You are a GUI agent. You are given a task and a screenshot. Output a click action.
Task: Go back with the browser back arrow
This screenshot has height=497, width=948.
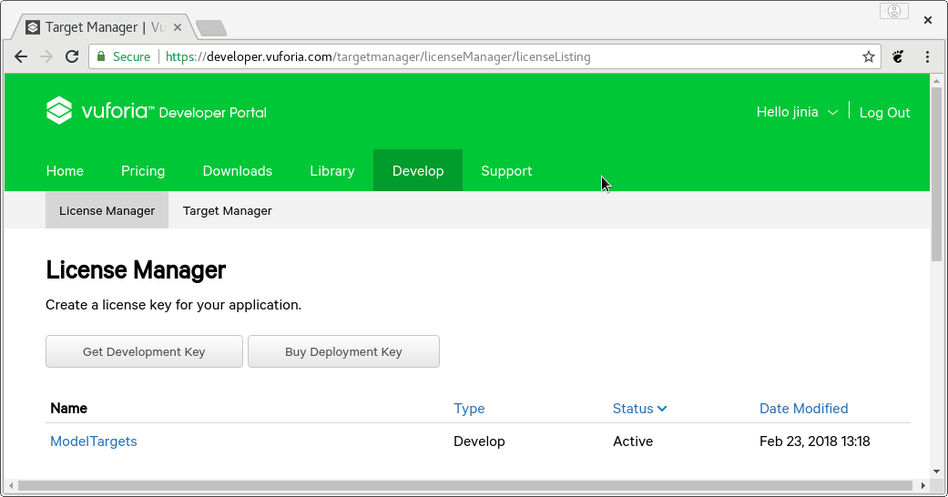pyautogui.click(x=21, y=56)
